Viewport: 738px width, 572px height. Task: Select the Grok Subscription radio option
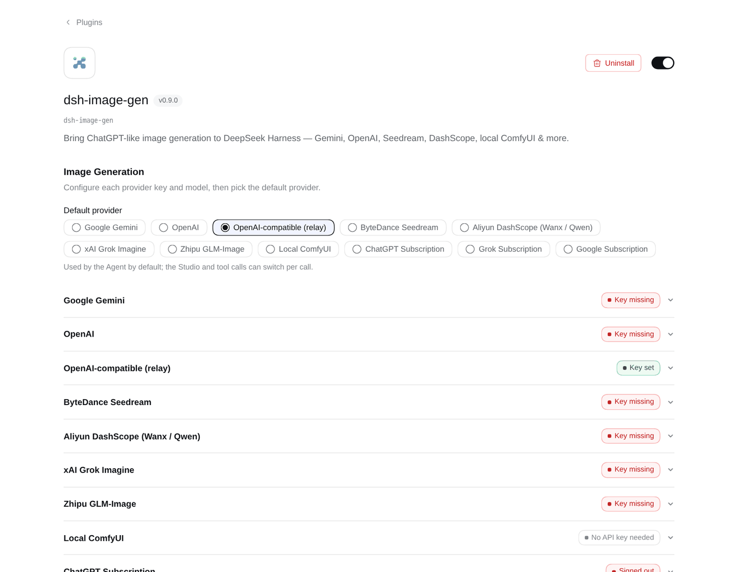tap(504, 249)
